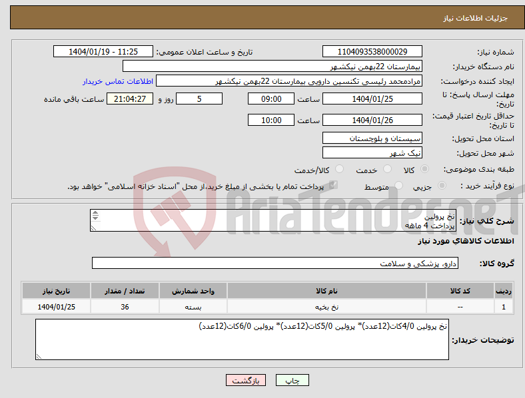Click the شماره نیاز field 1104093538000029

click(x=372, y=51)
